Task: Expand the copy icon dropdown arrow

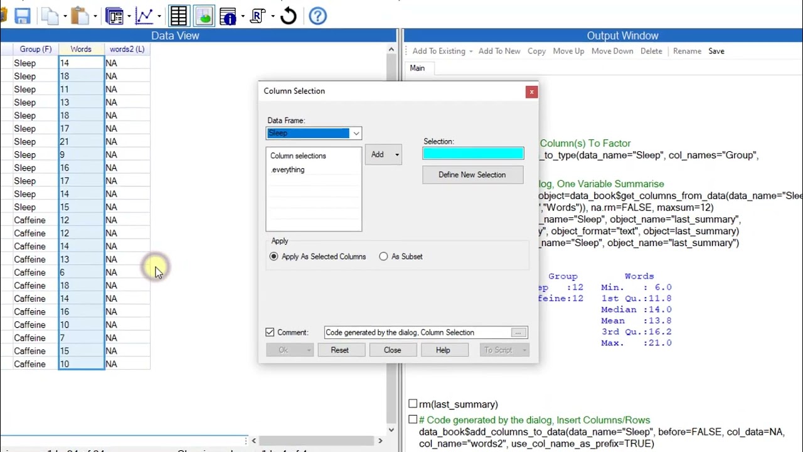Action: [x=65, y=16]
